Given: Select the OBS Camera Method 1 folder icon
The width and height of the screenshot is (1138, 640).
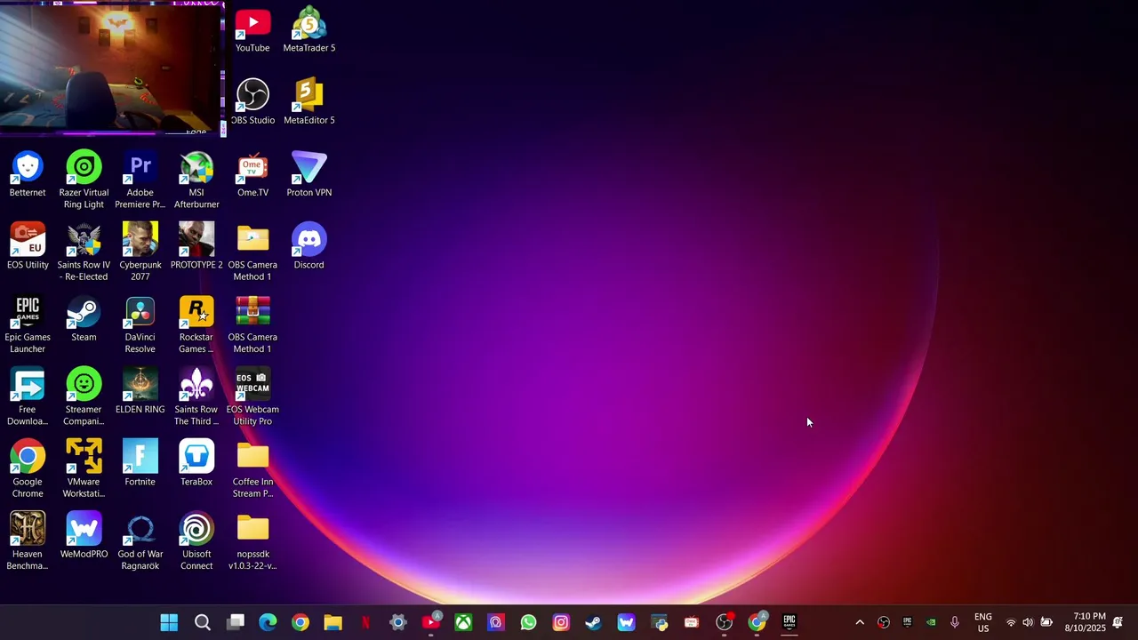Looking at the screenshot, I should [252, 252].
